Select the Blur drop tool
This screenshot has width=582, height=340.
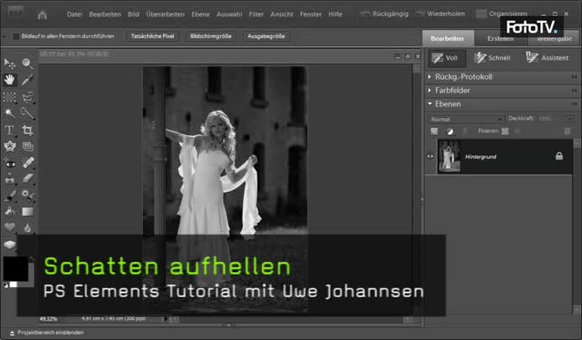coord(27,228)
